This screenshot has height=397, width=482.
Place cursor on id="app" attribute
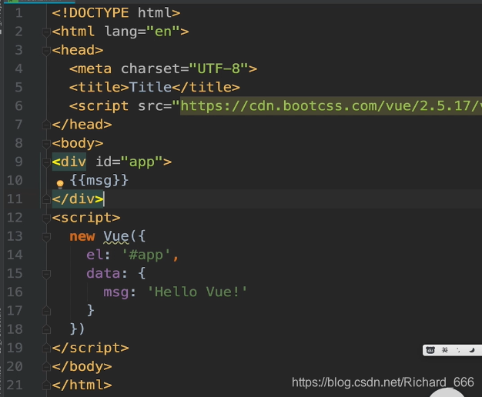(x=129, y=162)
